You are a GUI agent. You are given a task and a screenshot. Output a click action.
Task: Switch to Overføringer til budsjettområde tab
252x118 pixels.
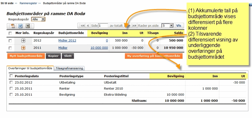pos(30,68)
